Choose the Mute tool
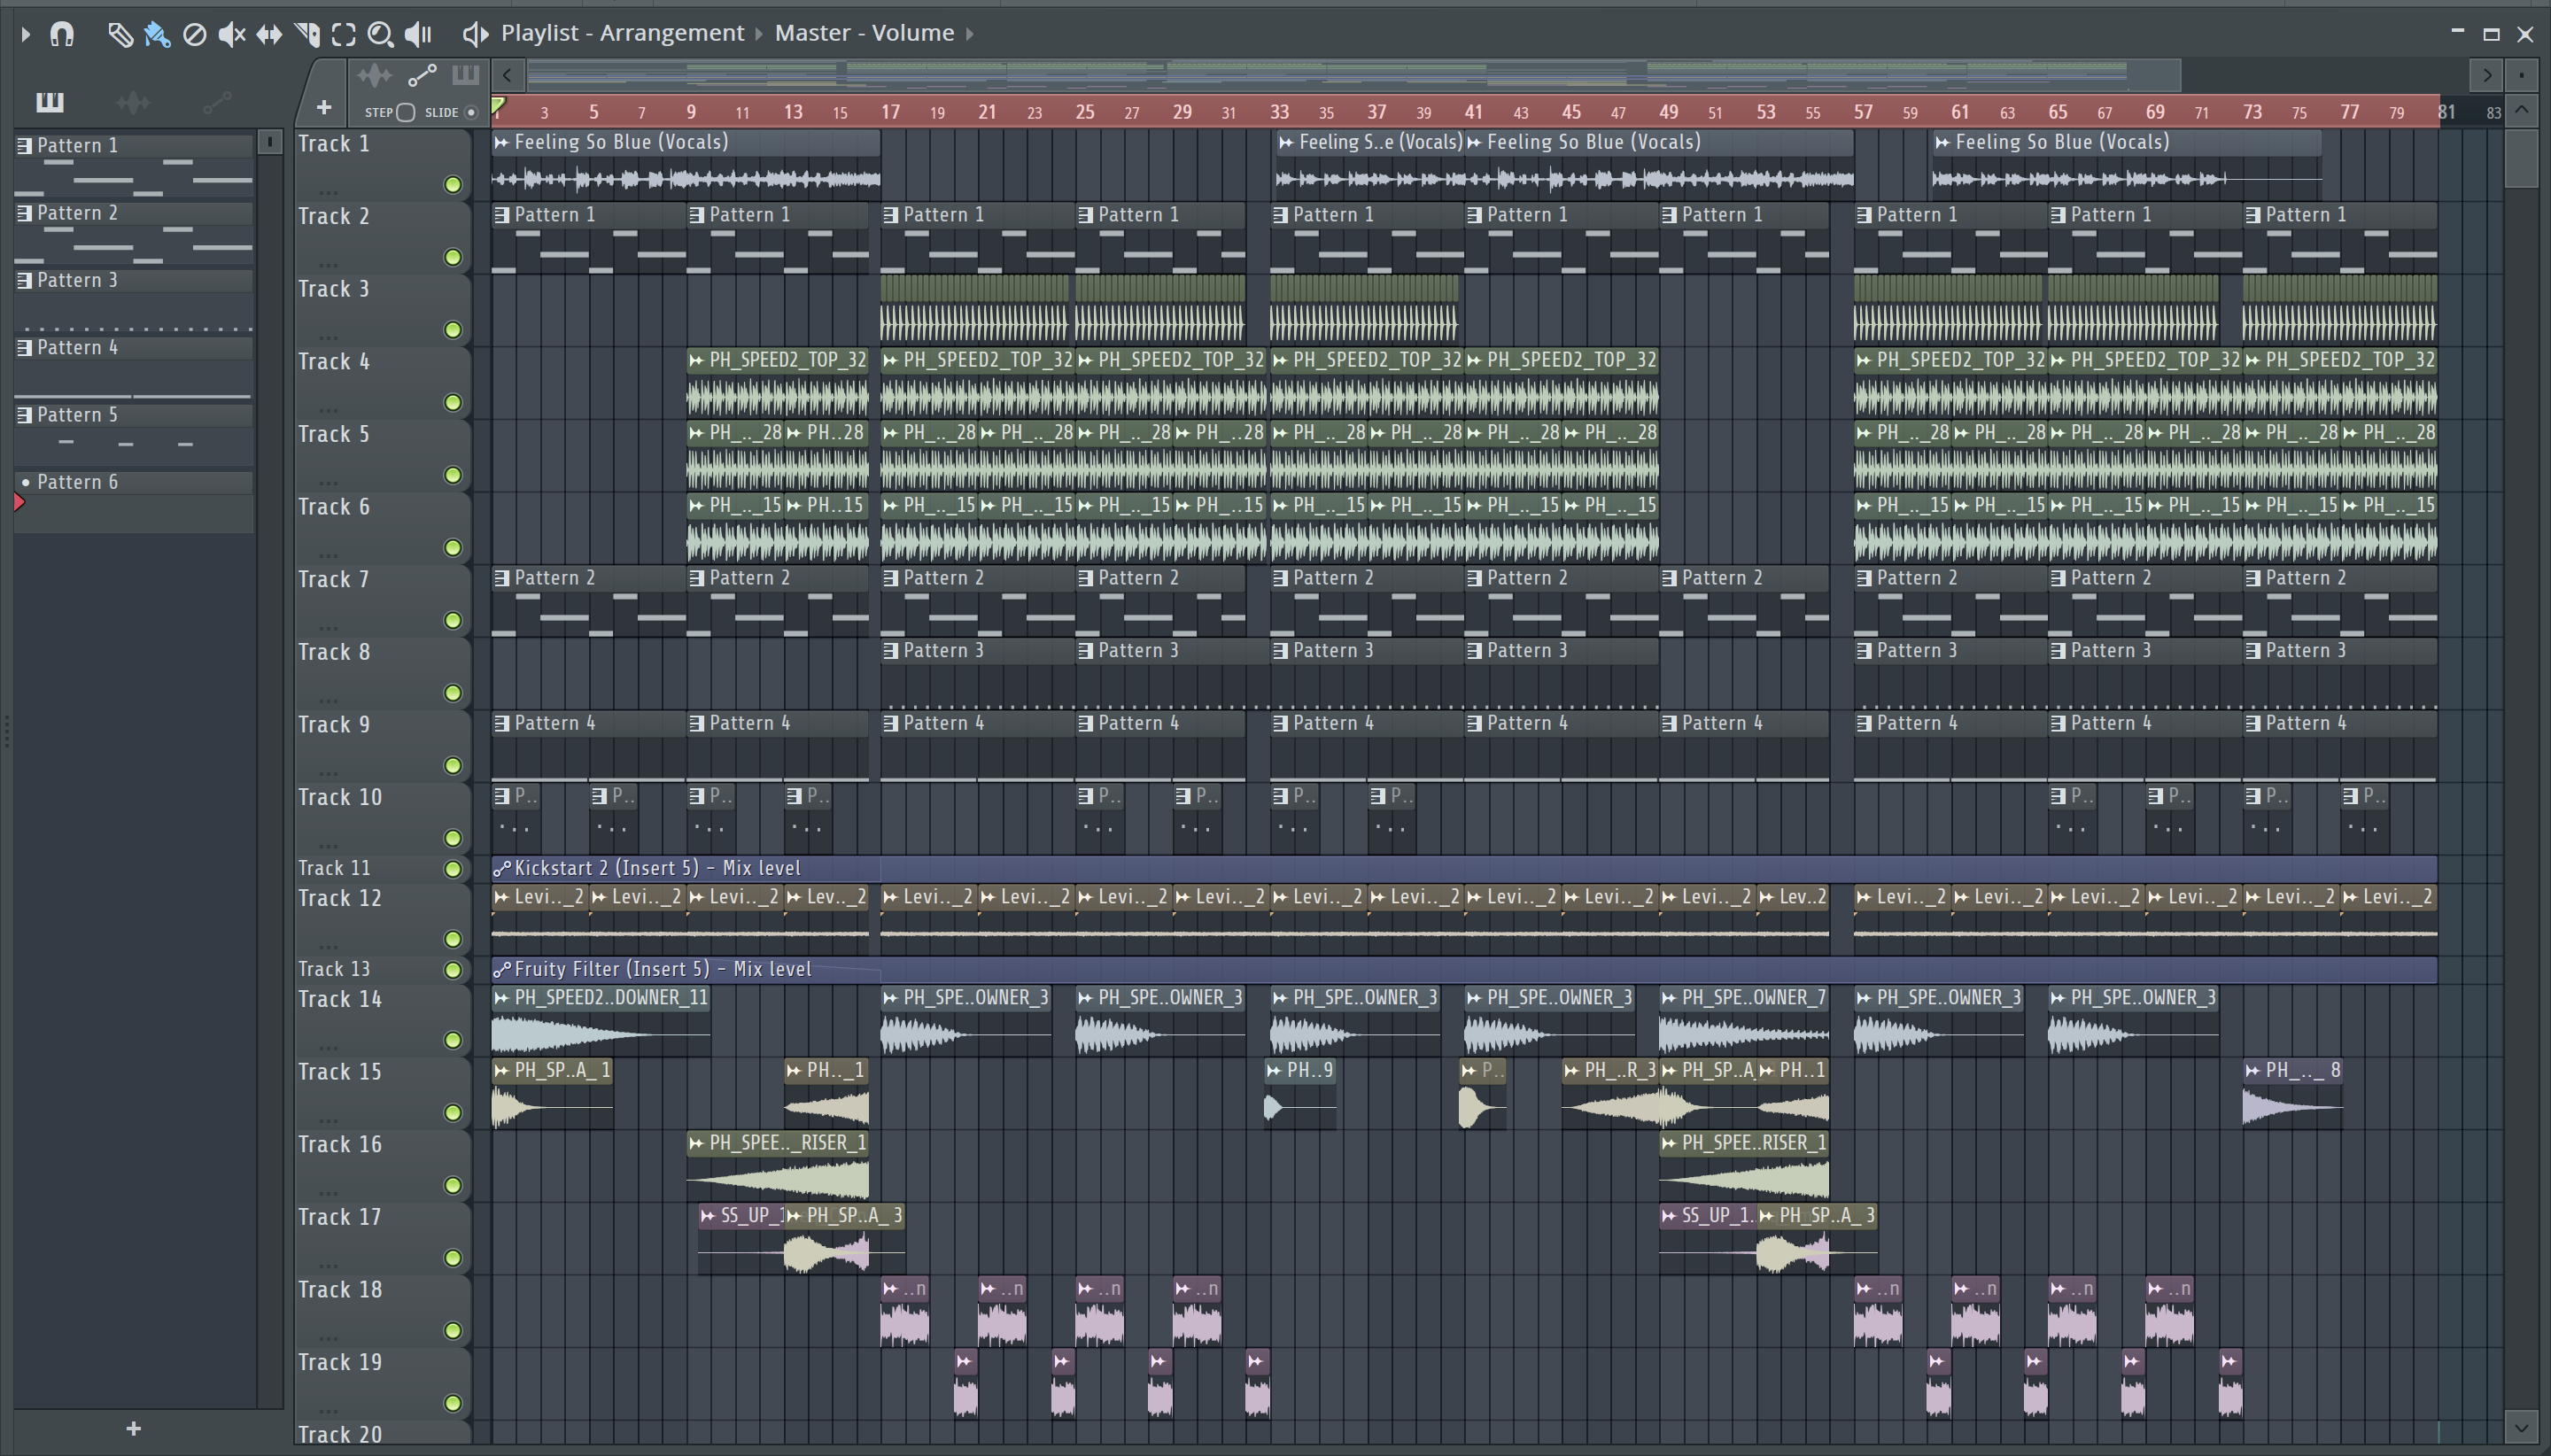This screenshot has height=1456, width=2551. 231,35
